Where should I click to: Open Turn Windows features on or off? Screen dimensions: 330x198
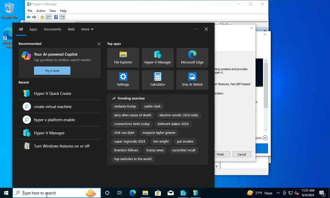(60, 146)
